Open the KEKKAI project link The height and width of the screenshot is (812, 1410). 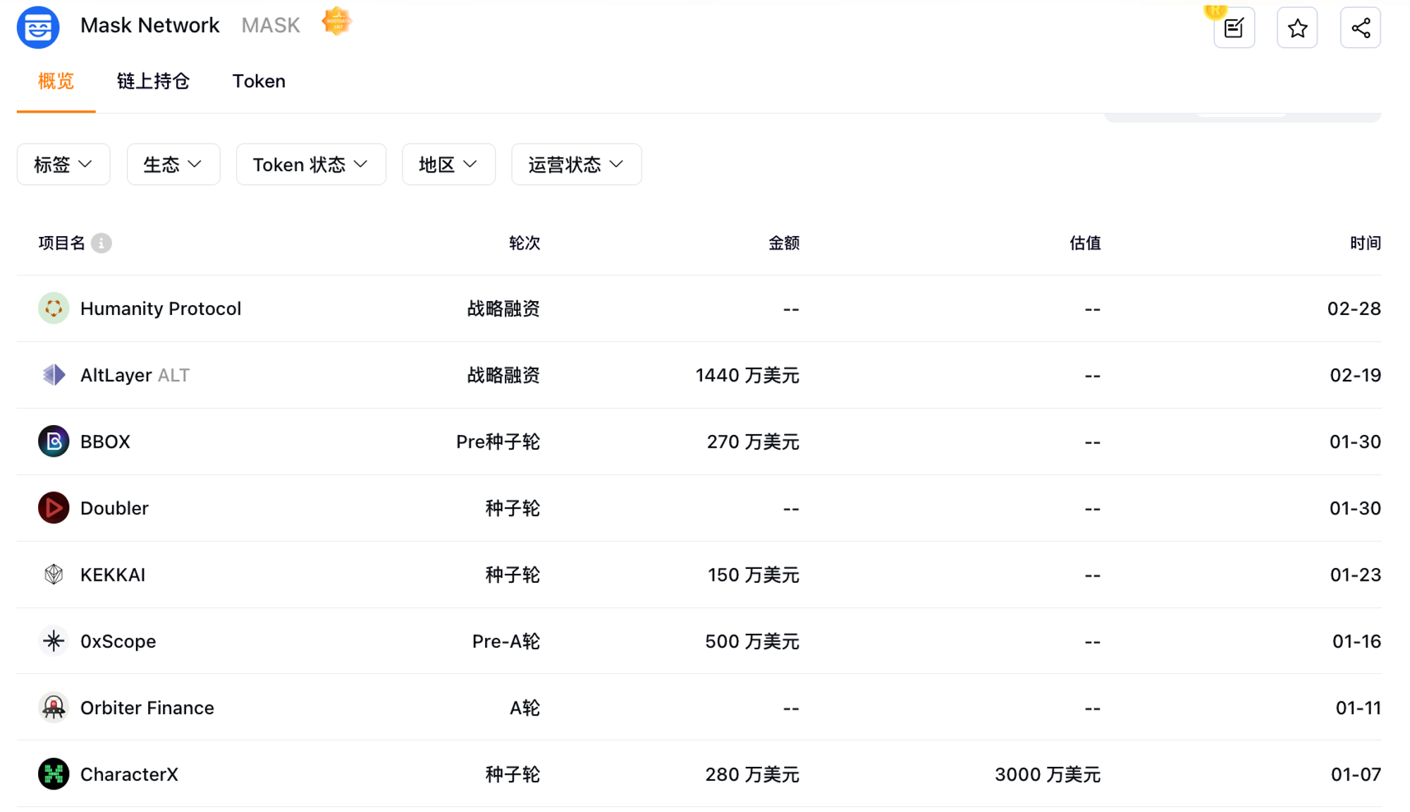click(113, 574)
